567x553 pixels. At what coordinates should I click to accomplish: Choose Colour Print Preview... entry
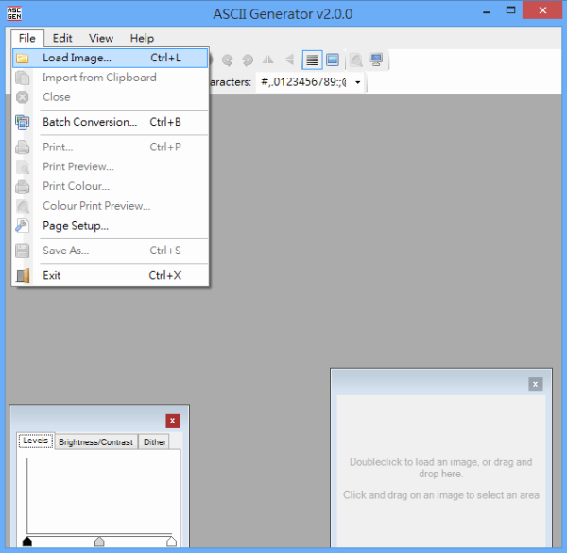(x=111, y=206)
